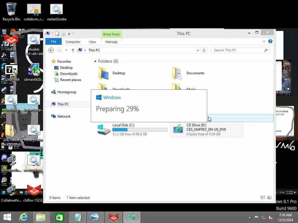Open the recent locations dropdown arrow
The image size is (298, 223).
pyautogui.click(x=66, y=50)
